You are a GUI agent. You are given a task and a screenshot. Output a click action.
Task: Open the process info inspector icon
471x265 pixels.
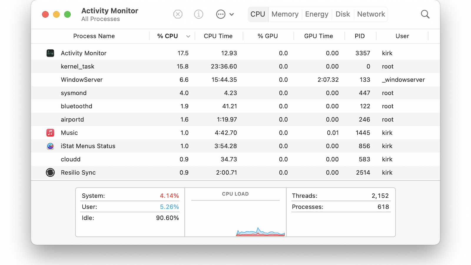coord(199,14)
